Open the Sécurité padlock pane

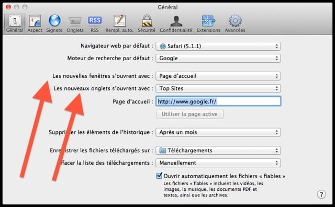click(x=147, y=24)
